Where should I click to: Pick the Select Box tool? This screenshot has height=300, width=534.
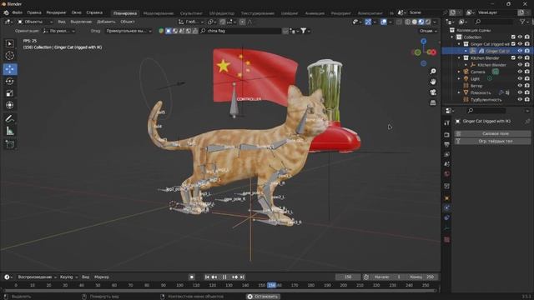(x=9, y=43)
